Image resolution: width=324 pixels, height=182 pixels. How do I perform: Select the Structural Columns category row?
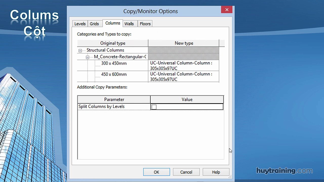point(105,50)
